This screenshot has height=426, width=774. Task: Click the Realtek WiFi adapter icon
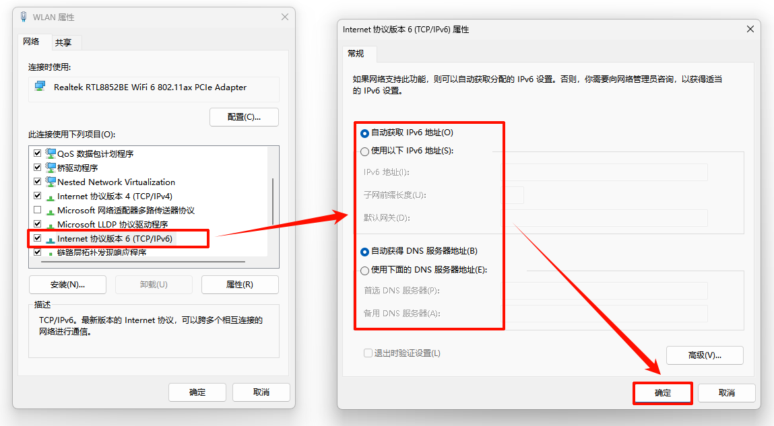click(x=40, y=87)
